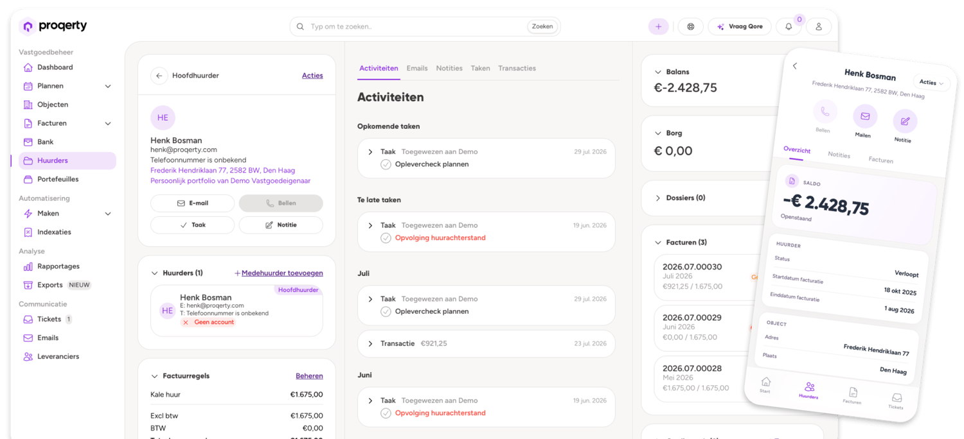Viewport: 964px width, 439px height.
Task: Click the globe icon in the header
Action: point(691,26)
